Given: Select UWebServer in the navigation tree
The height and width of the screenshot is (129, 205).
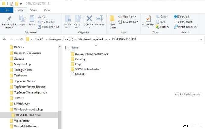Looking at the screenshot, I should pyautogui.click(x=20, y=104).
